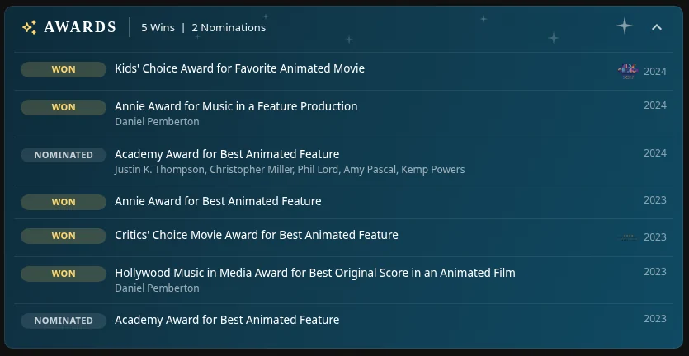Open Annie Award for Best Animated Feature
689x356 pixels.
pyautogui.click(x=218, y=201)
